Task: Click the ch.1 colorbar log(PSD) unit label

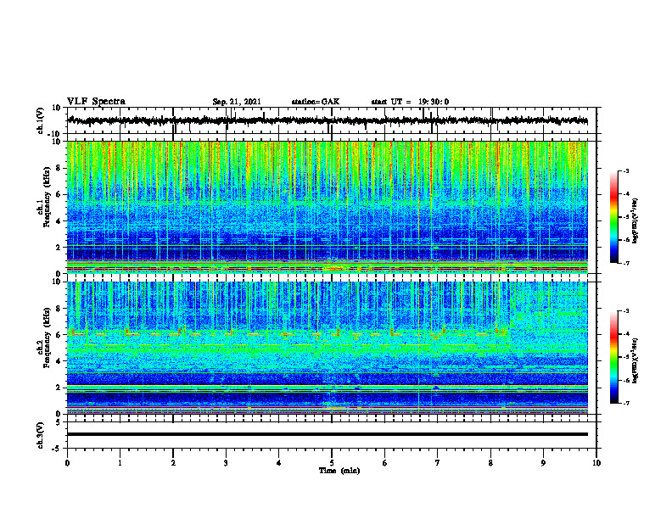Action: [x=635, y=221]
